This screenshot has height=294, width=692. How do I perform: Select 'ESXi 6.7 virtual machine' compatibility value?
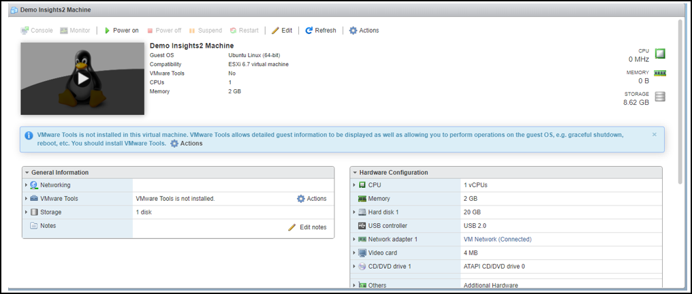click(259, 65)
